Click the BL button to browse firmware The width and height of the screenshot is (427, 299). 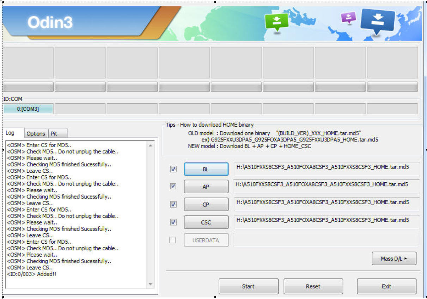click(x=206, y=169)
